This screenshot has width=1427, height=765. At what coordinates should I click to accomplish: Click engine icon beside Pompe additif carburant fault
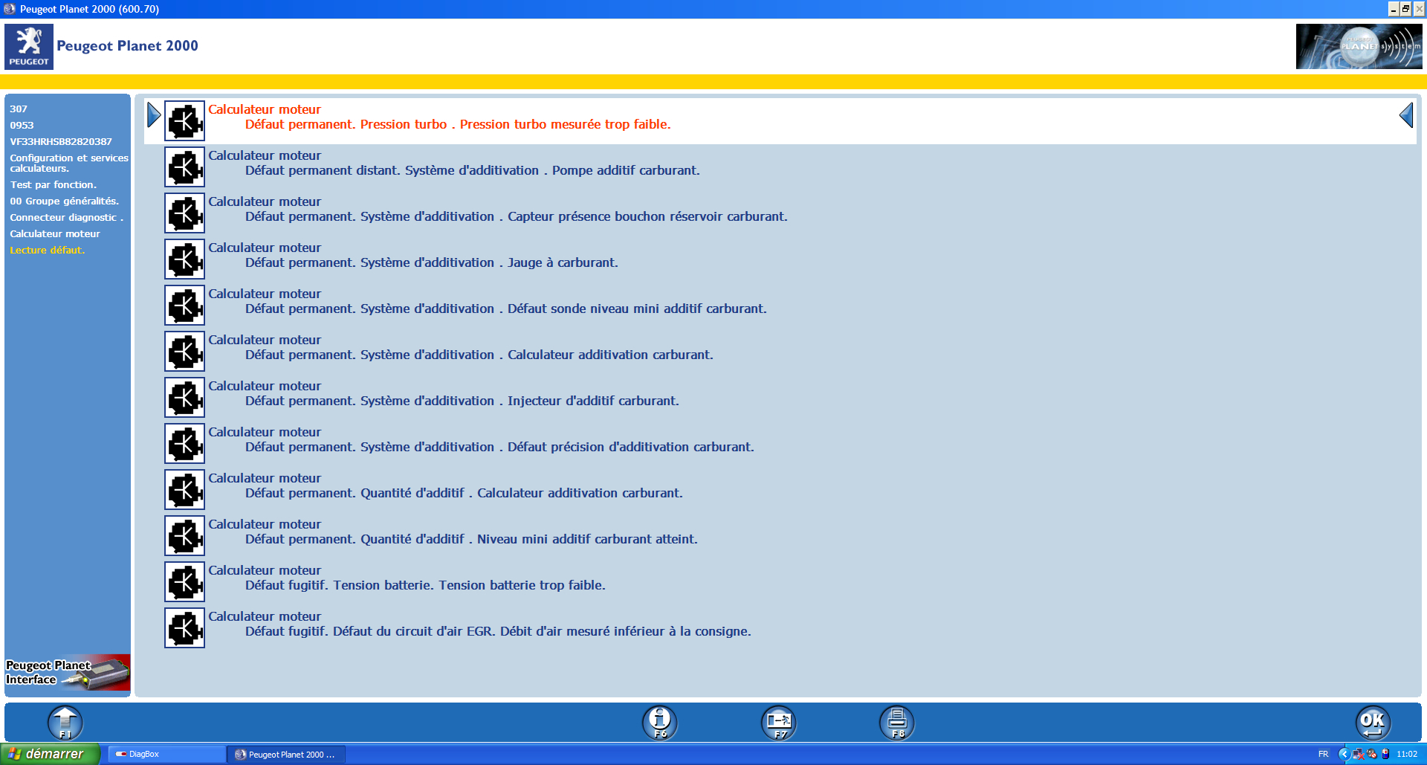tap(184, 167)
